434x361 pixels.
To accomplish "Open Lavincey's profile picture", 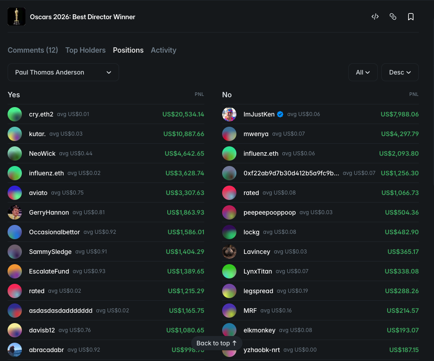I will click(x=229, y=252).
